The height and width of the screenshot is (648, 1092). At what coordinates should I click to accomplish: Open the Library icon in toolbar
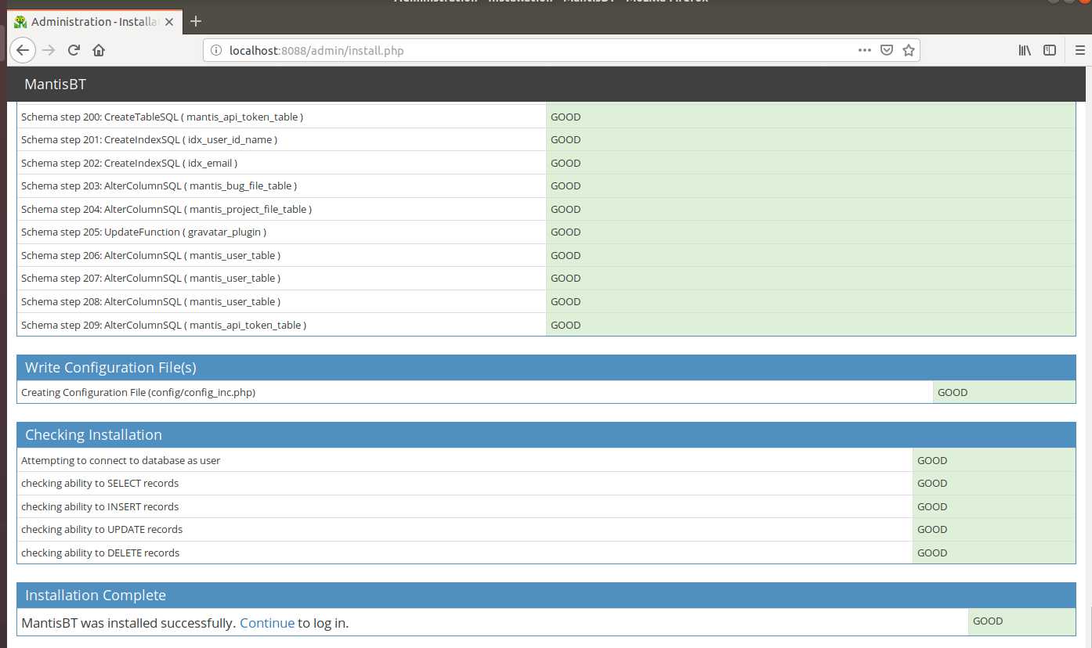click(1025, 50)
